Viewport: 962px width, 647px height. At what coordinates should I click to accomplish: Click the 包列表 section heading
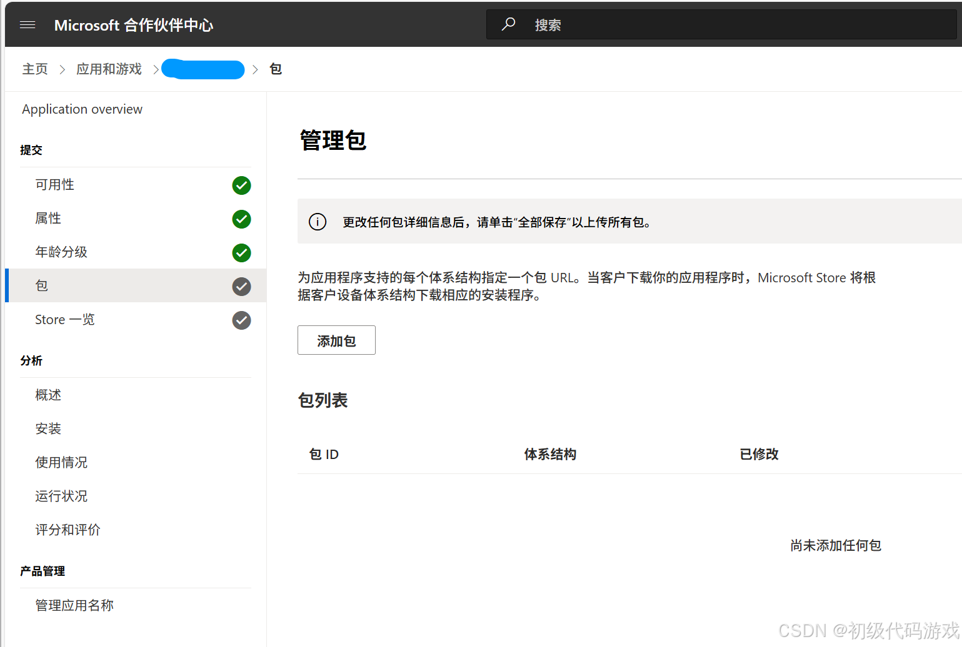tap(323, 400)
